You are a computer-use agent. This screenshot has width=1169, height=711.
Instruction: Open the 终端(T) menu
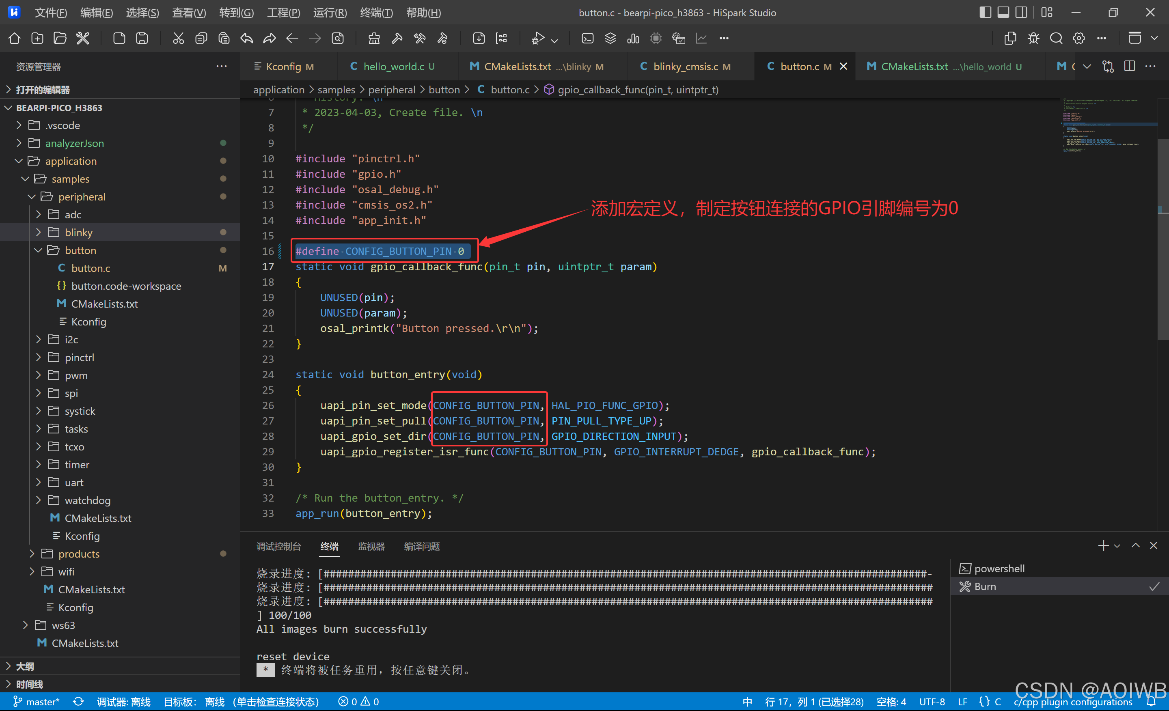point(376,13)
